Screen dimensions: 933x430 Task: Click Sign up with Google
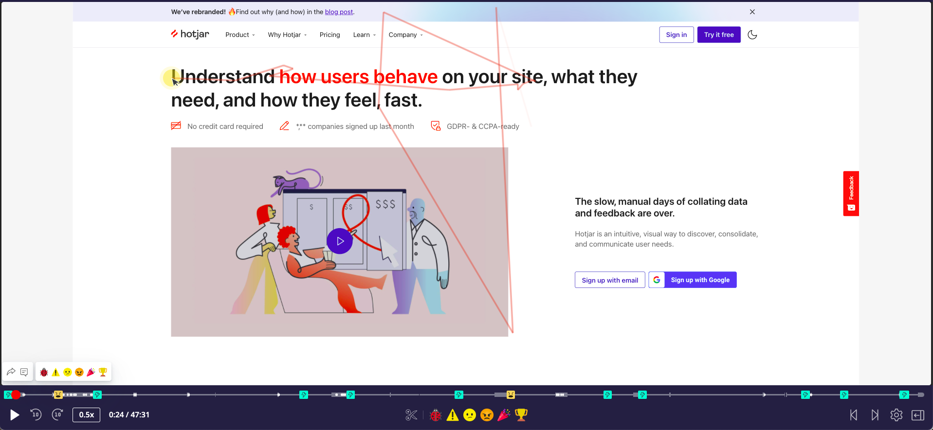click(693, 280)
